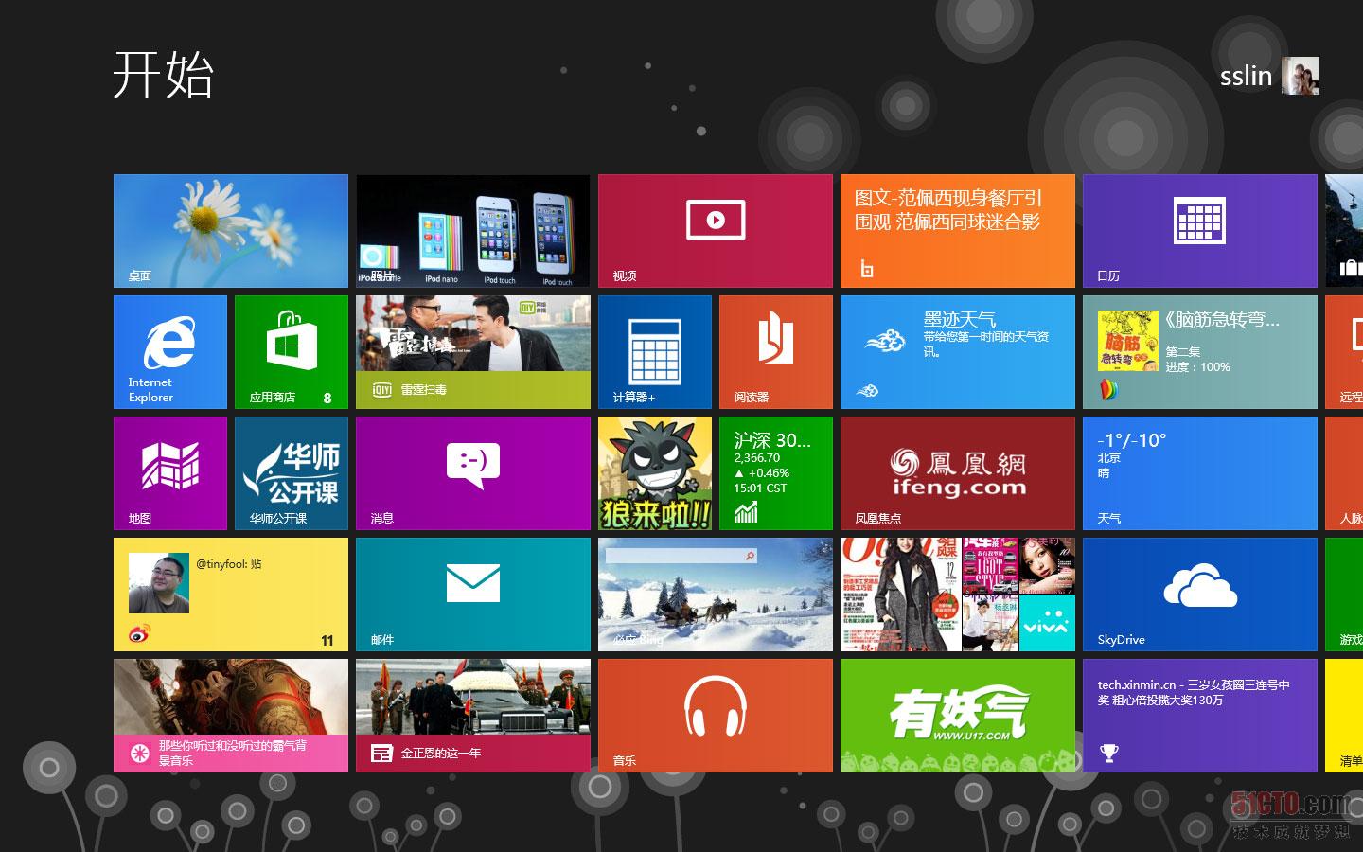Open the 照片 photos tile with iPods
Image resolution: width=1363 pixels, height=852 pixels.
pyautogui.click(x=473, y=231)
